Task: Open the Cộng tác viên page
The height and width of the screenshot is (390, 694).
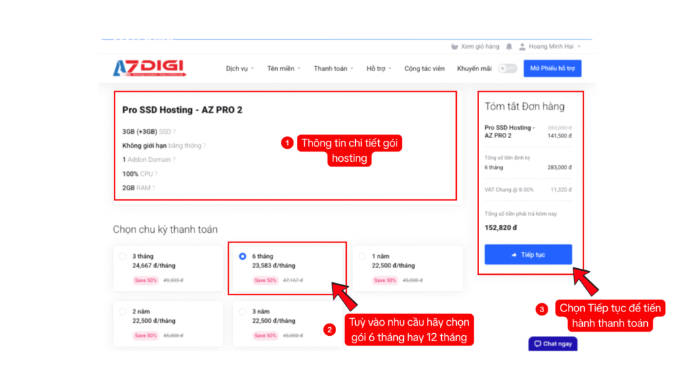Action: 424,68
